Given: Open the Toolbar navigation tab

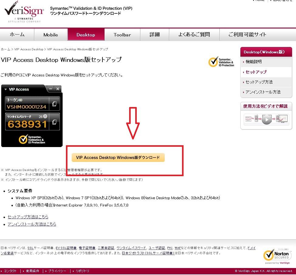Looking at the screenshot, I should pyautogui.click(x=122, y=35).
